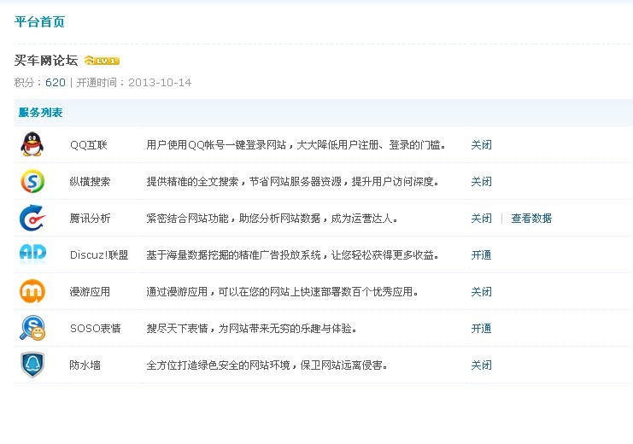Image resolution: width=633 pixels, height=444 pixels.
Task: Click the 漫游应用 service name
Action: pyautogui.click(x=90, y=292)
